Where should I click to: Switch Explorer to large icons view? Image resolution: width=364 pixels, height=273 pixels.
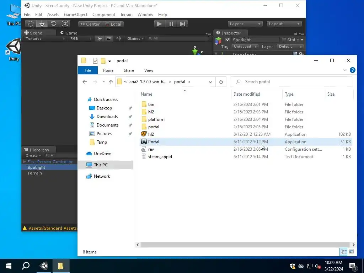tap(351, 252)
